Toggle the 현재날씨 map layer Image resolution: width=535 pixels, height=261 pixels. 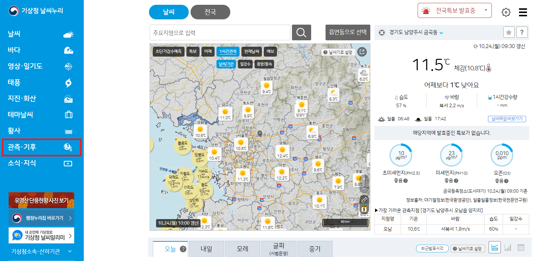pos(252,51)
